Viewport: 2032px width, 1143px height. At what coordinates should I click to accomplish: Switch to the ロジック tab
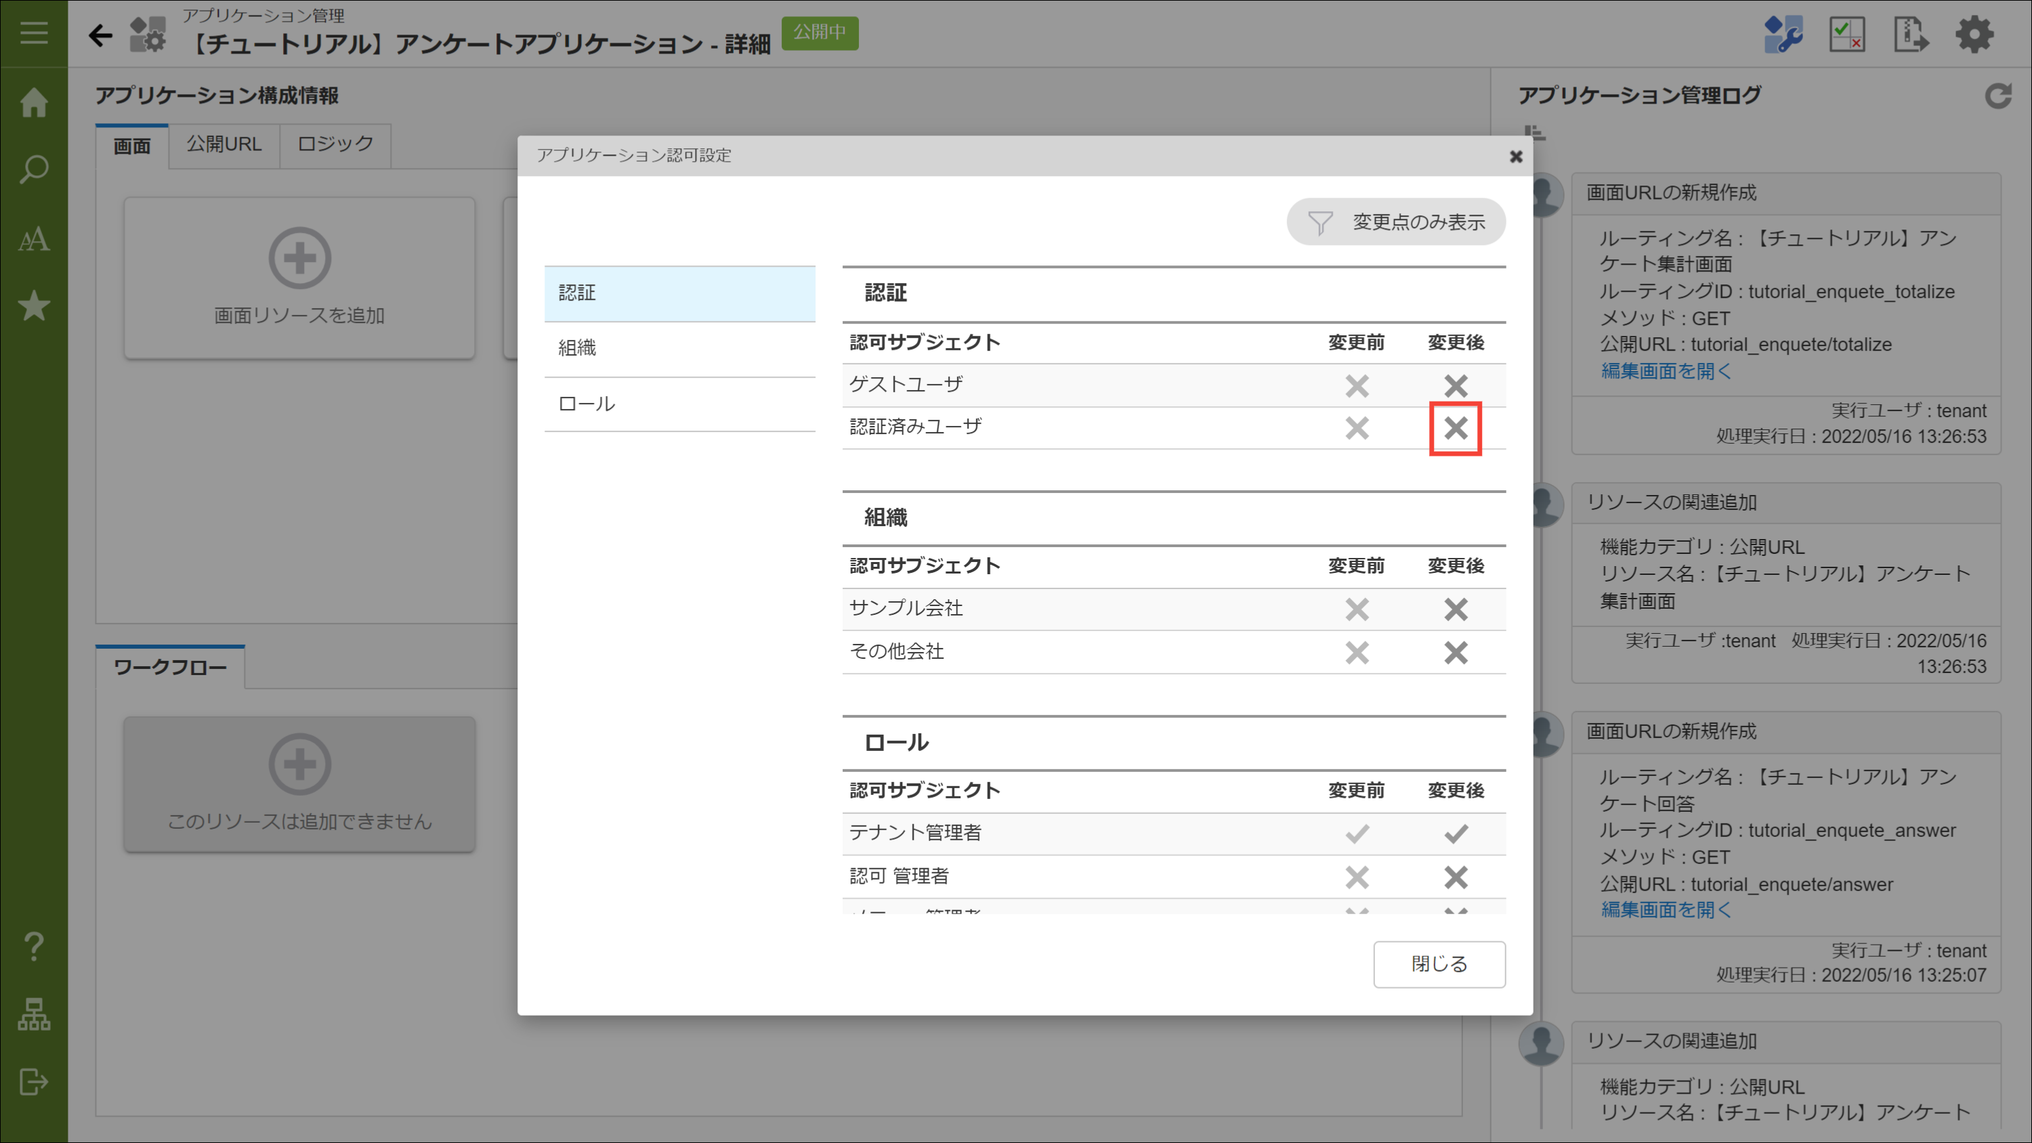click(x=335, y=144)
